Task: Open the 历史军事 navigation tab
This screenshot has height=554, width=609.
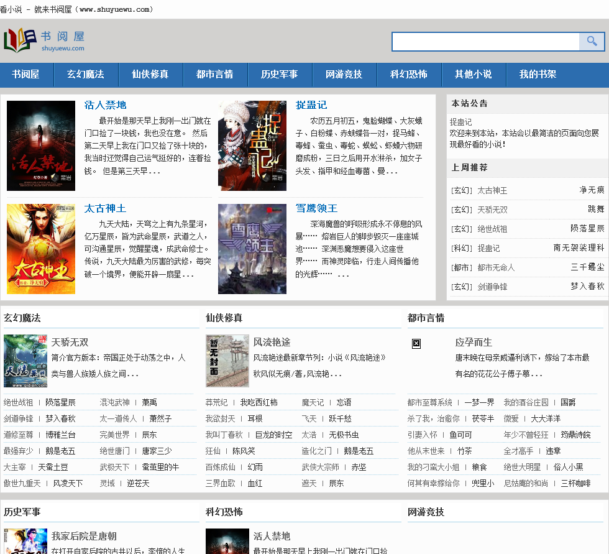Action: pyautogui.click(x=279, y=74)
